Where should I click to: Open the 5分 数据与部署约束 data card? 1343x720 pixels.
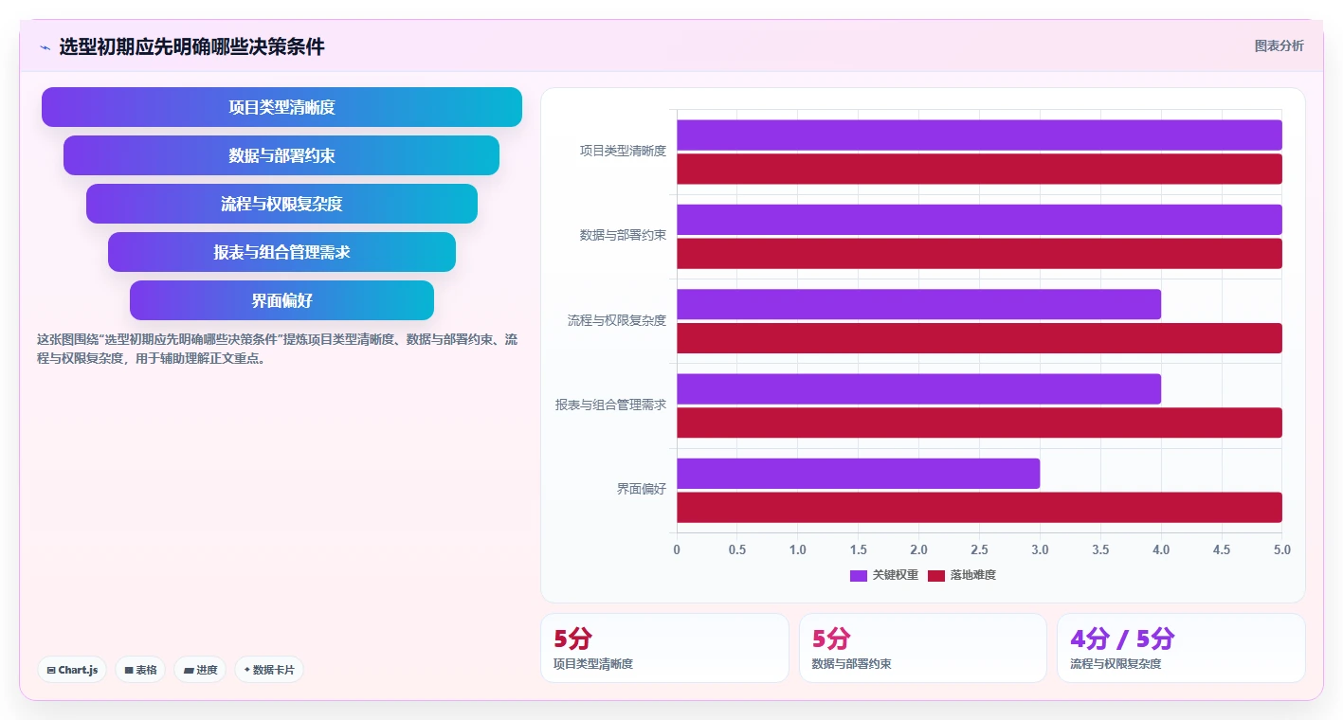pyautogui.click(x=923, y=648)
